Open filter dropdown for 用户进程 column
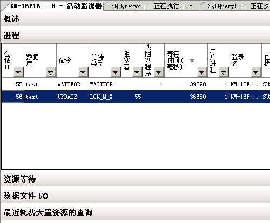This screenshot has width=270, height=223. point(224,72)
